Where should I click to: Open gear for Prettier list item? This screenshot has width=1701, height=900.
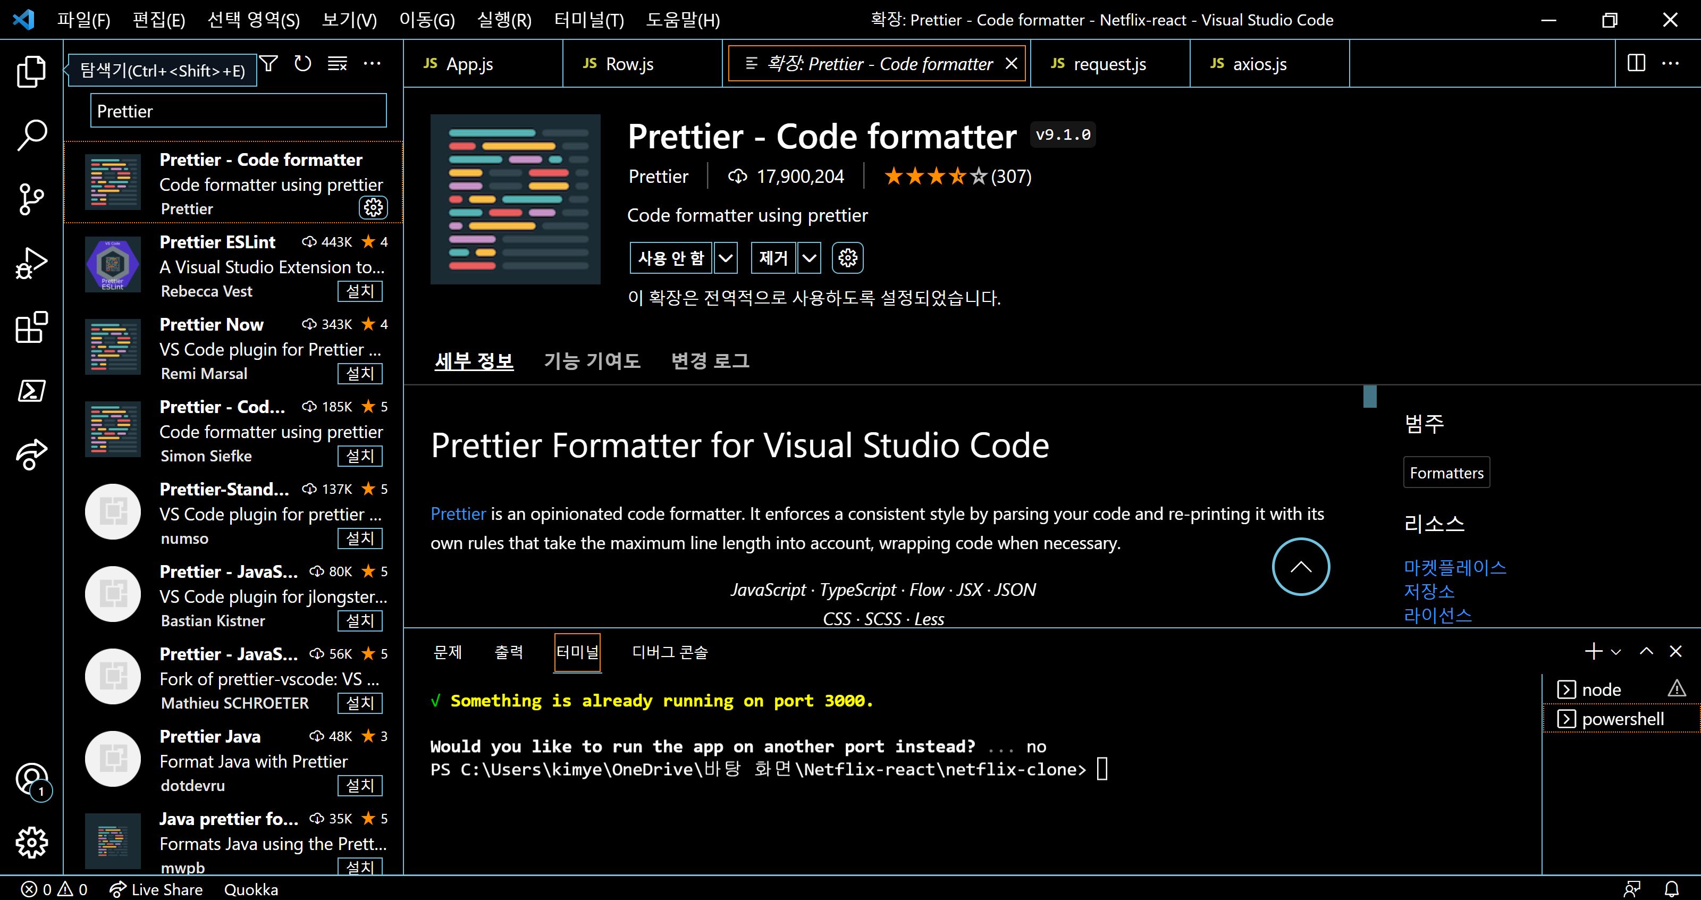[373, 207]
